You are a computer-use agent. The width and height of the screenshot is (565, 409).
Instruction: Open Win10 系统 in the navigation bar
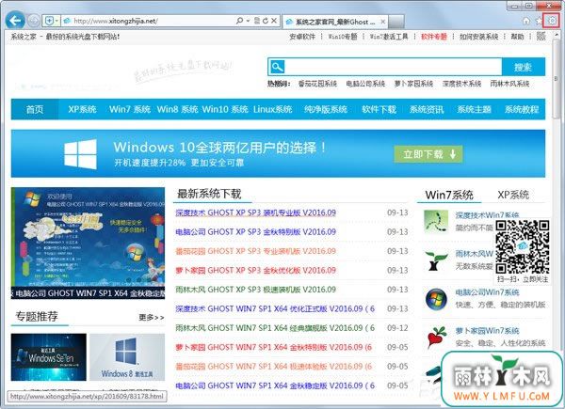[x=225, y=109]
